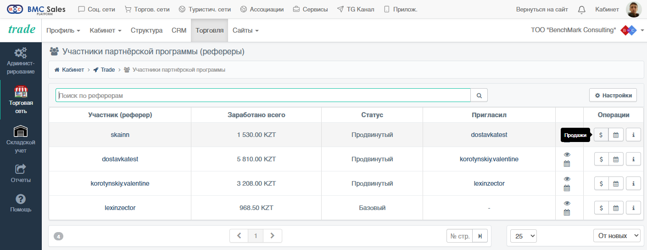Click 5 810.00 KZT earned cell
The height and width of the screenshot is (250, 647).
click(257, 159)
